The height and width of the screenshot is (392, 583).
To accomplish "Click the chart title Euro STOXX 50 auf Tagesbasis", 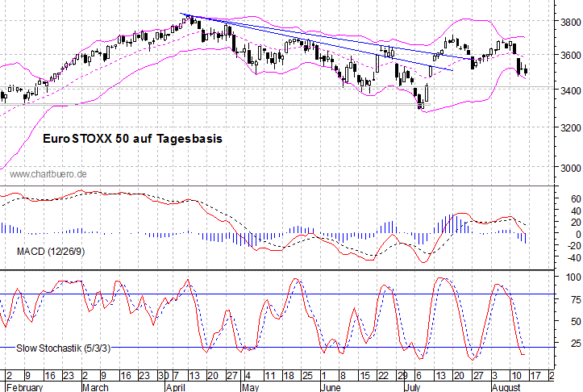I will [x=132, y=139].
